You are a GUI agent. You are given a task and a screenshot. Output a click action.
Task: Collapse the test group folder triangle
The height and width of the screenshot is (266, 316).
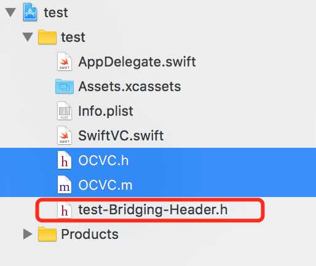point(28,37)
